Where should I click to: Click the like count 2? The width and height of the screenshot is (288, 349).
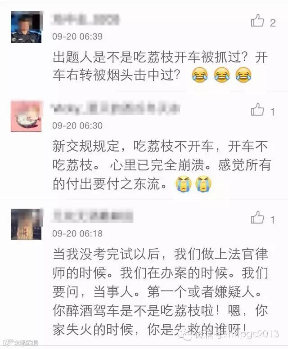[x=273, y=23]
